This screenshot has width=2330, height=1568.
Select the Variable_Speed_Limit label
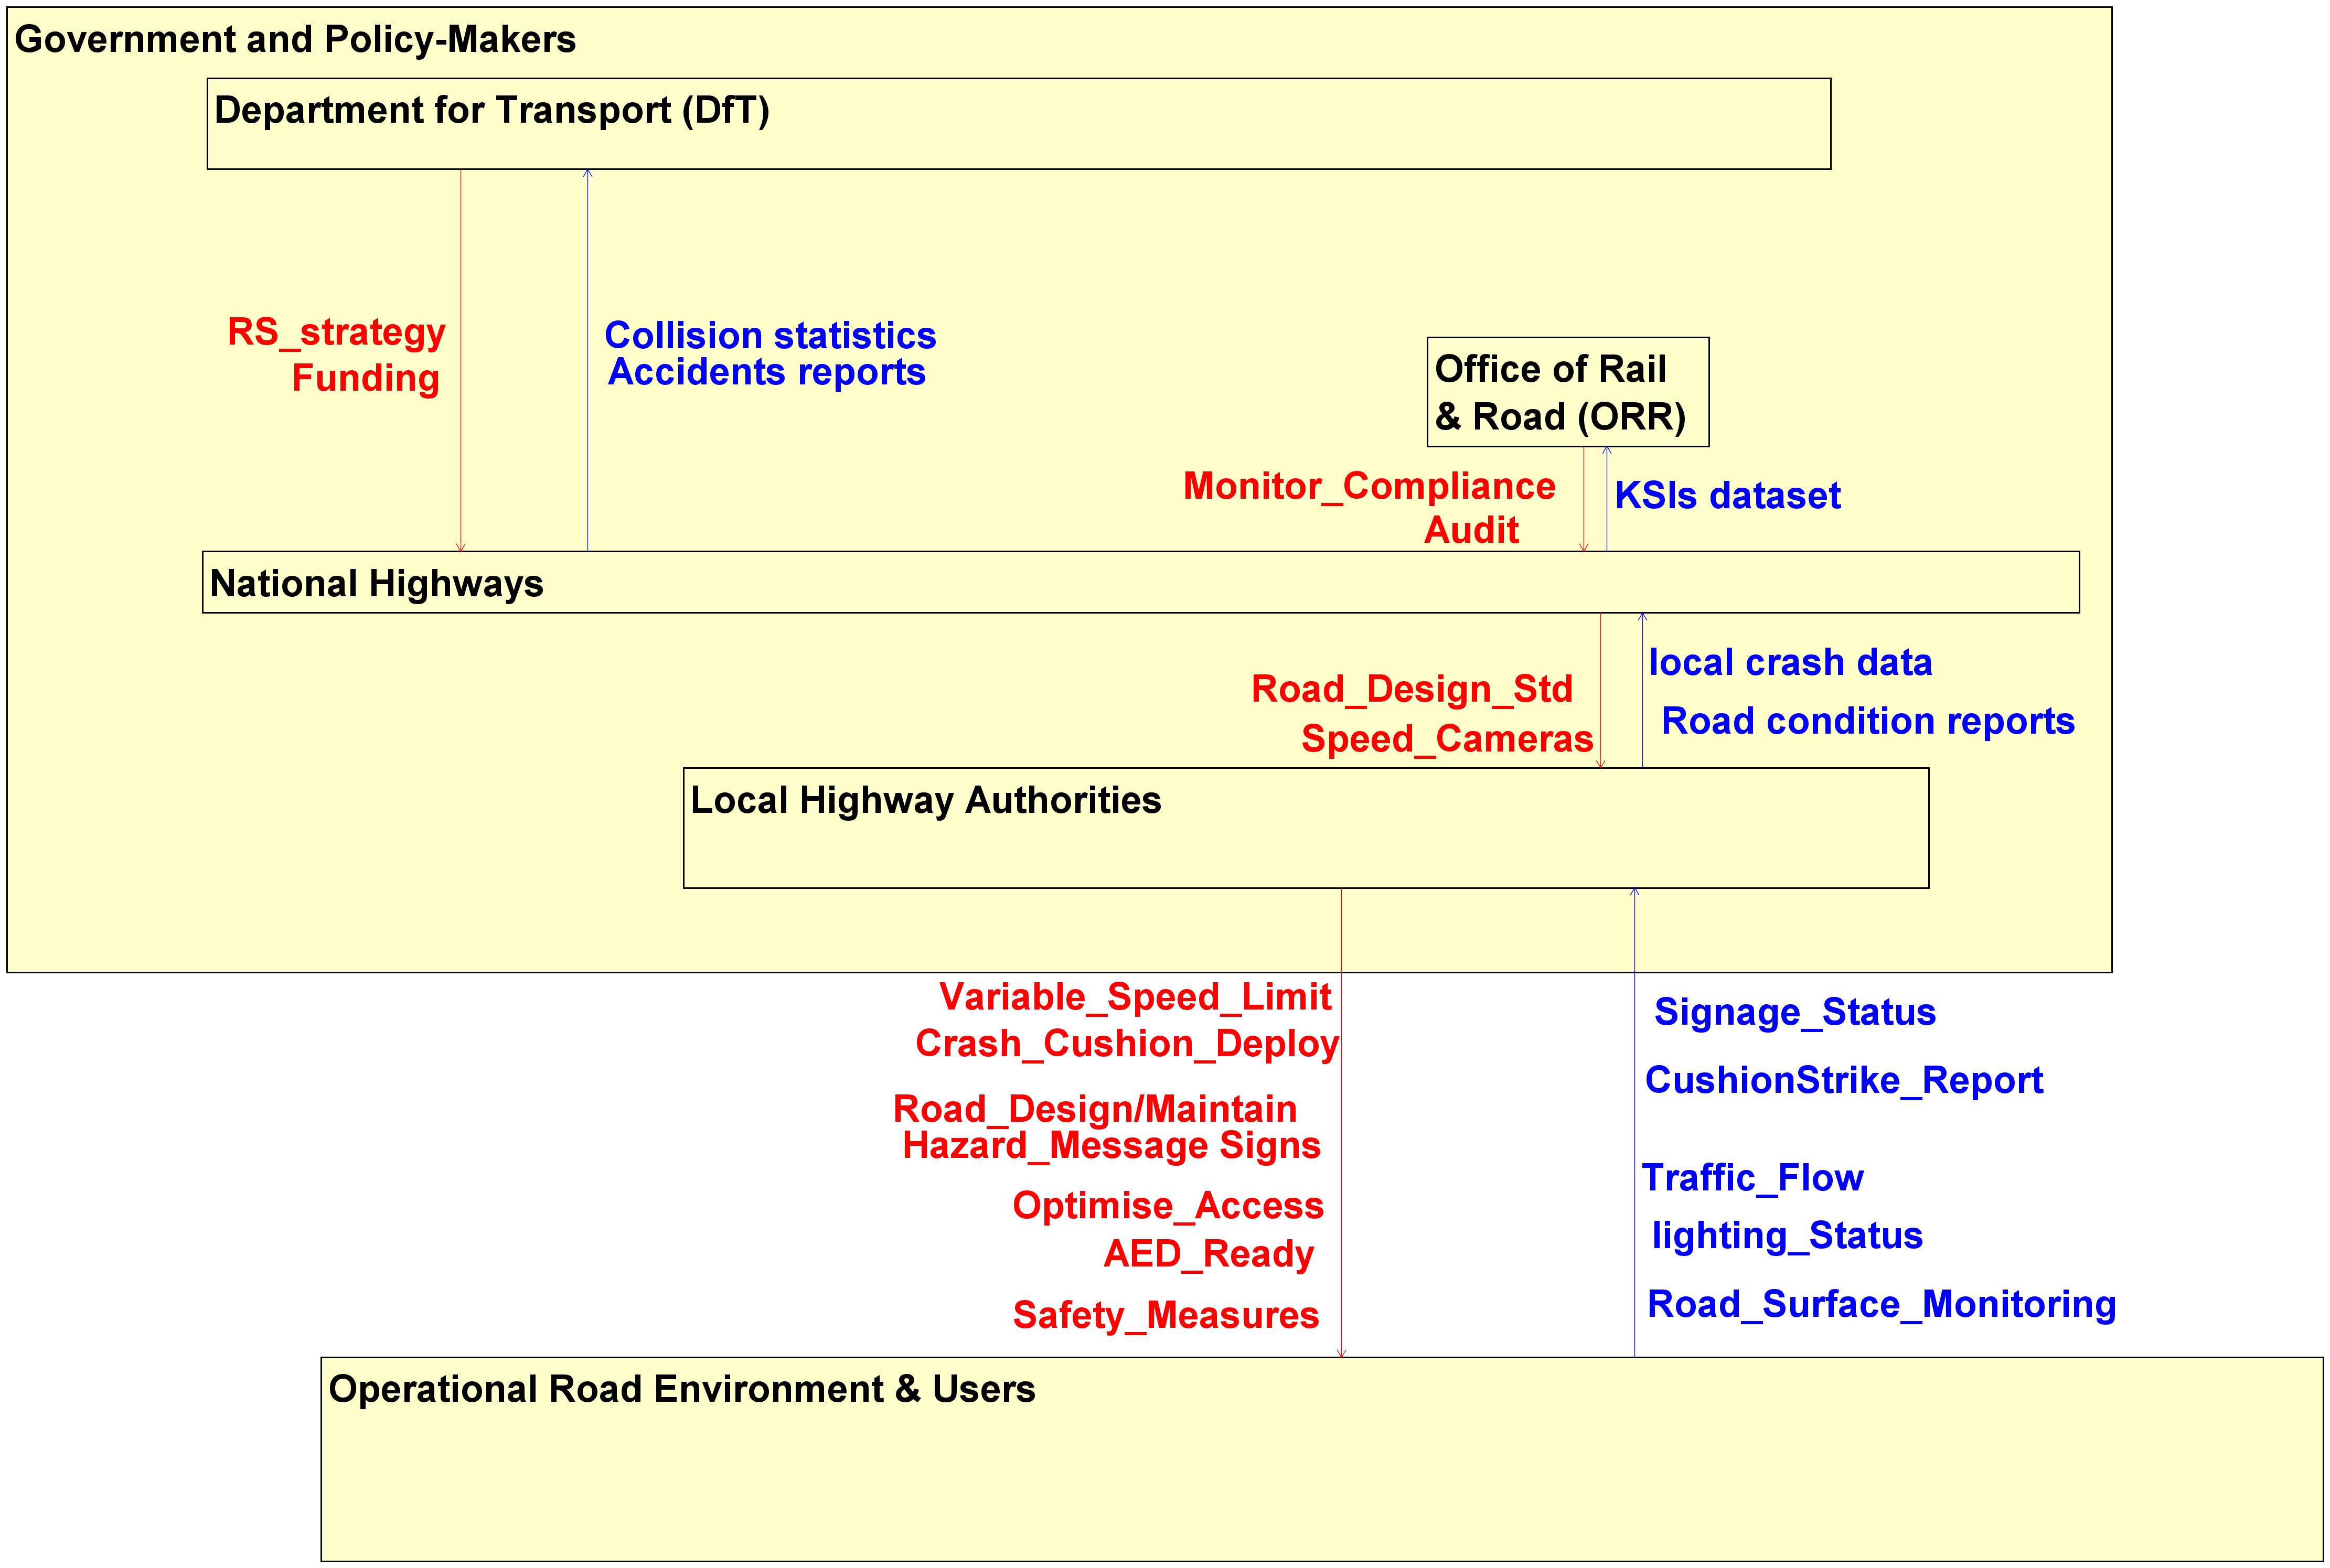[x=1134, y=997]
